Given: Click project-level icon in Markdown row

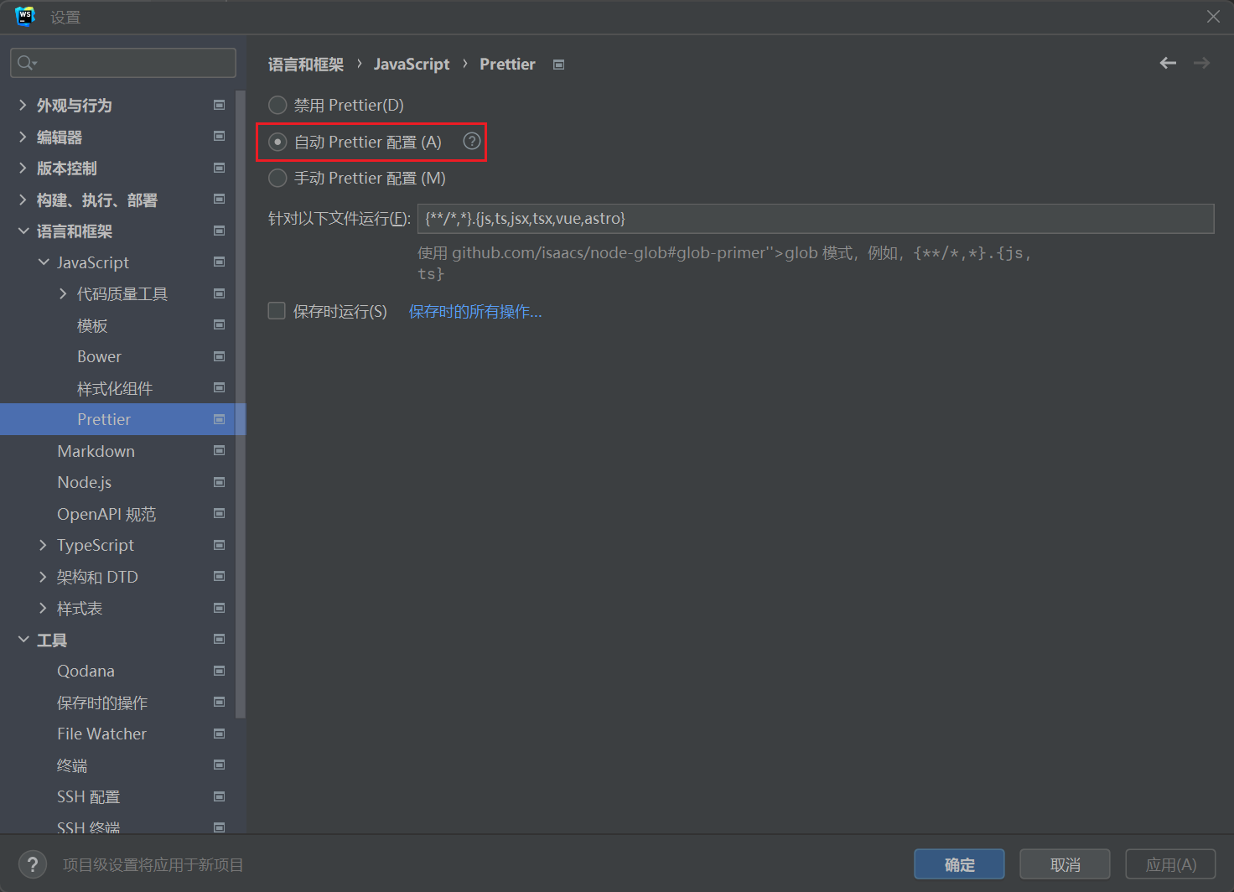Looking at the screenshot, I should coord(220,450).
